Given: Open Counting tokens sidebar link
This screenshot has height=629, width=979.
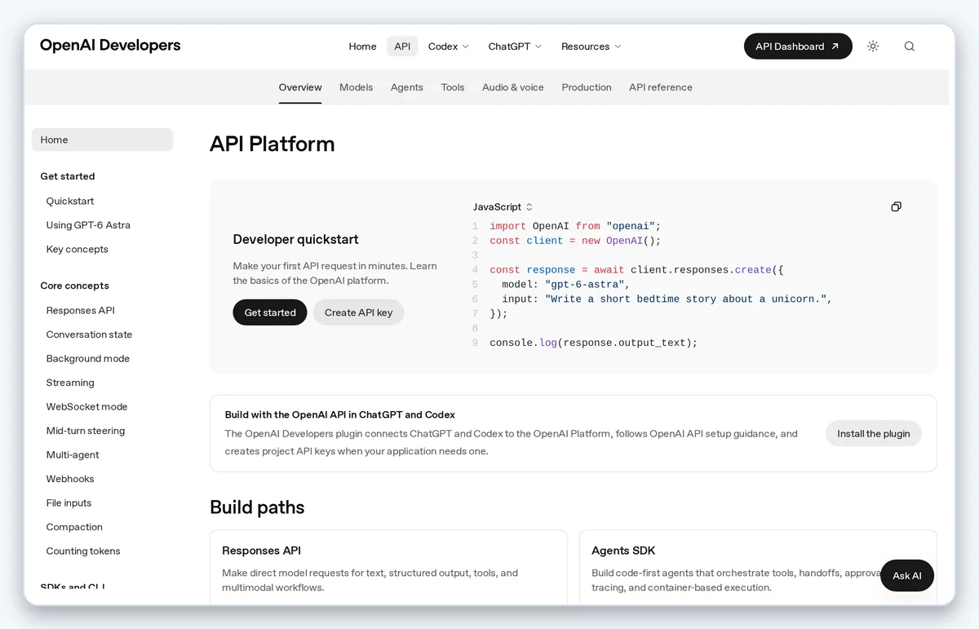Looking at the screenshot, I should [x=83, y=551].
